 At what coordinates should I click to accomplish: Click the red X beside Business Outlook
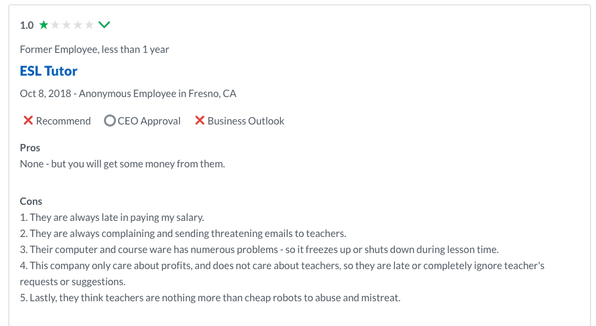pyautogui.click(x=200, y=121)
